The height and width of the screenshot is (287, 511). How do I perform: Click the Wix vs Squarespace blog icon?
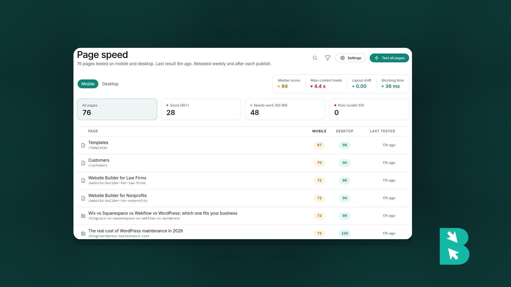[x=83, y=216]
